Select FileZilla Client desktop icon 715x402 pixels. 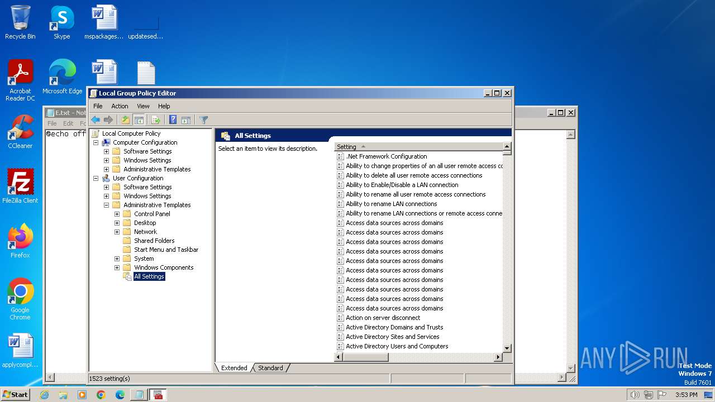point(20,186)
